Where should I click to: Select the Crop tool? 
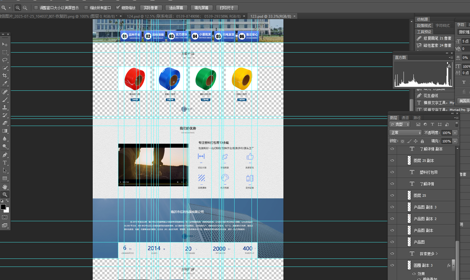(5, 76)
